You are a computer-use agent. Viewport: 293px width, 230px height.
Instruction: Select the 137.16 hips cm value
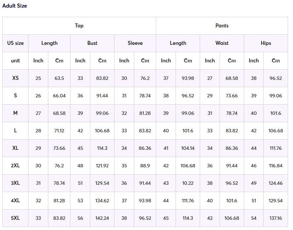tap(275, 218)
